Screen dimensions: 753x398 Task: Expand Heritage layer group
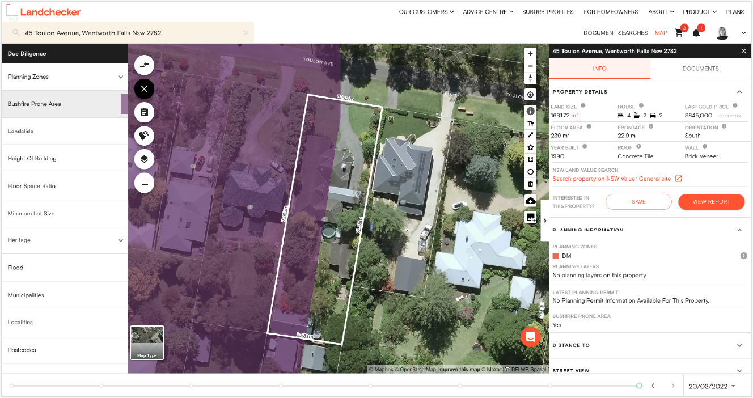pos(121,240)
